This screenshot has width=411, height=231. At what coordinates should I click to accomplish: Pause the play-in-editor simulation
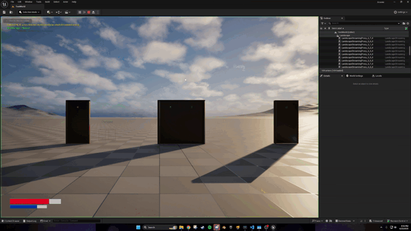tap(80, 12)
